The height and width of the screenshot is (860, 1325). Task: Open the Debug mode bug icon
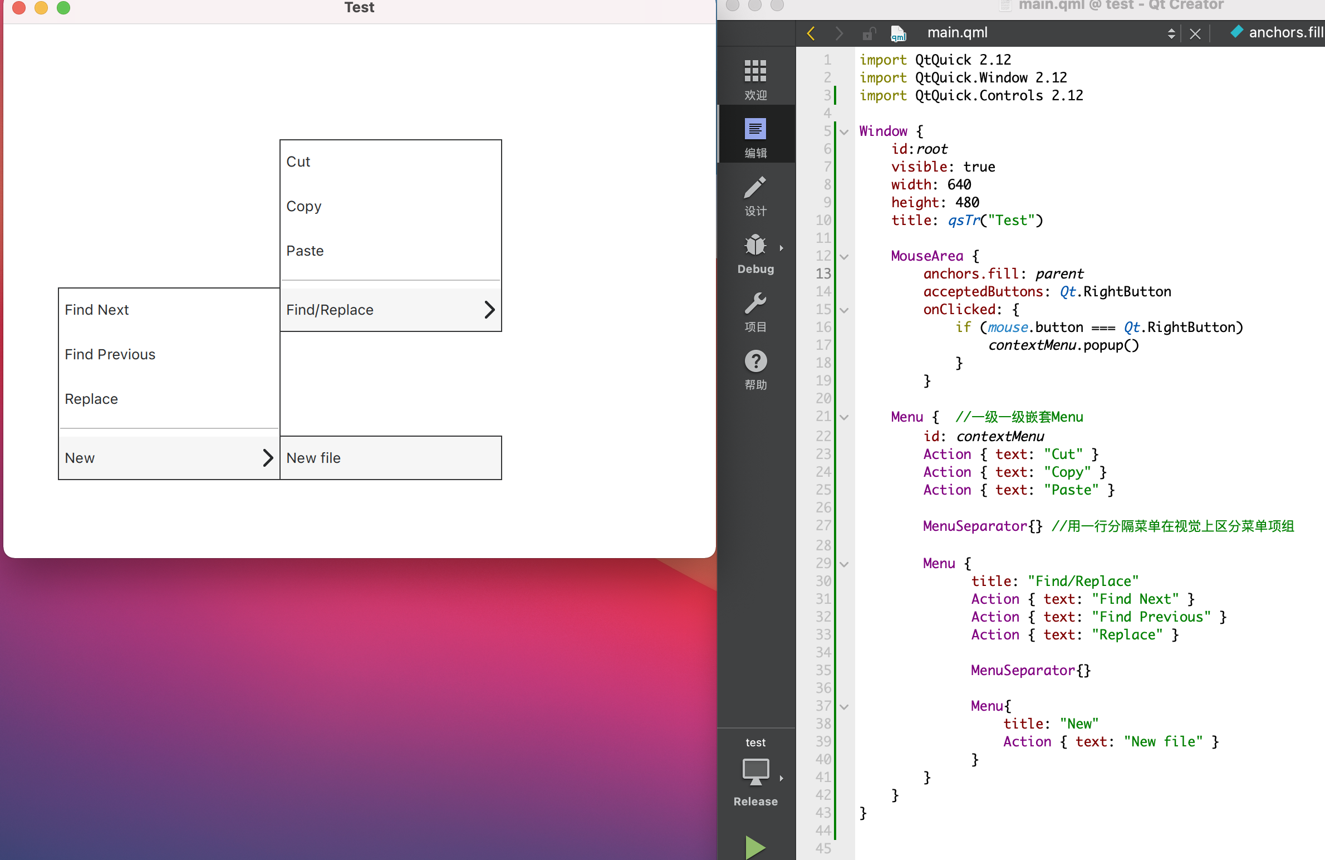click(x=755, y=246)
